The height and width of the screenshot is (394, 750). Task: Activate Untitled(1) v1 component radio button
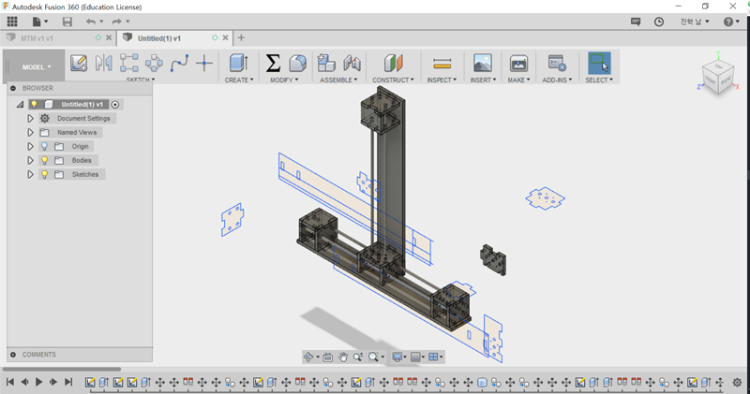tap(114, 105)
